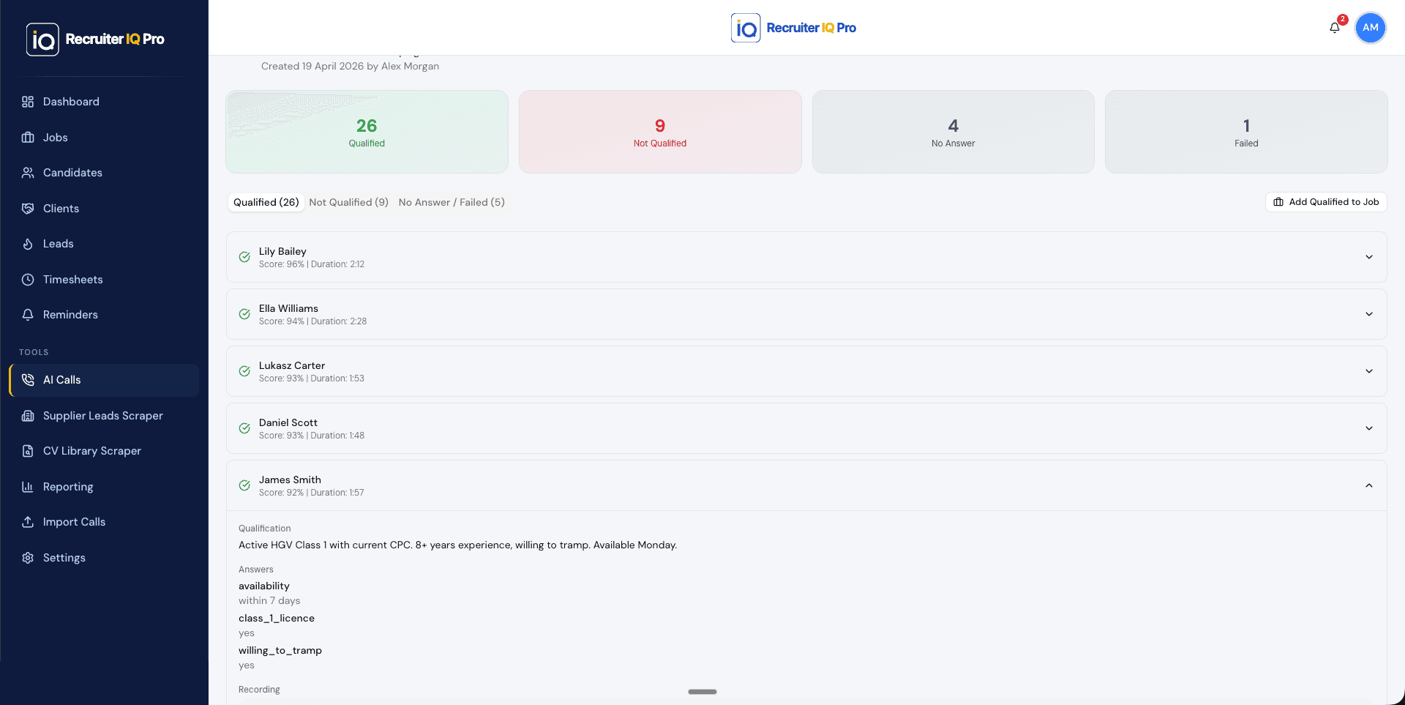The height and width of the screenshot is (705, 1405).
Task: Click the Recruiter IQ Pro header logo
Action: tap(793, 28)
